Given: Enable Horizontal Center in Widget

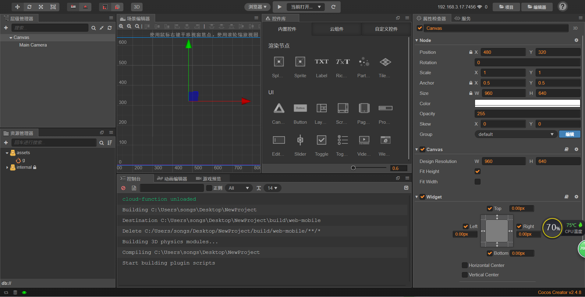Looking at the screenshot, I should (x=465, y=265).
